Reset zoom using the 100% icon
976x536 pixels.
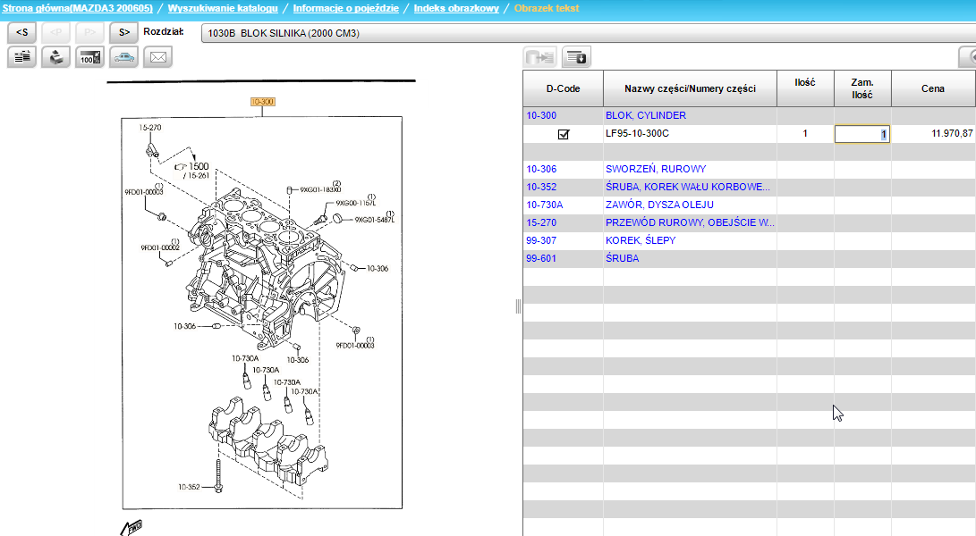[x=89, y=57]
